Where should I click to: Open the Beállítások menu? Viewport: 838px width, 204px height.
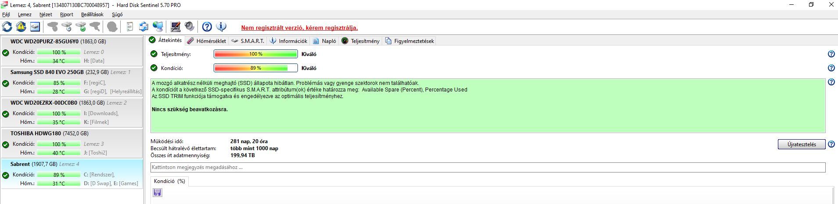92,14
